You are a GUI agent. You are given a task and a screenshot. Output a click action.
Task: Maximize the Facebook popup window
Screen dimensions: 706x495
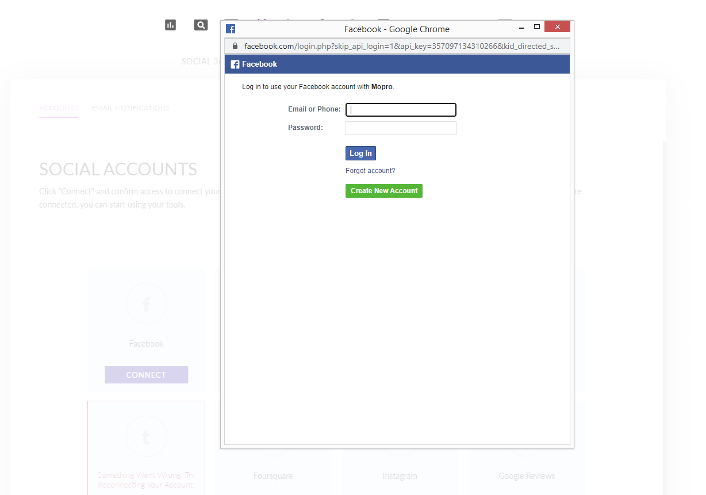[537, 27]
